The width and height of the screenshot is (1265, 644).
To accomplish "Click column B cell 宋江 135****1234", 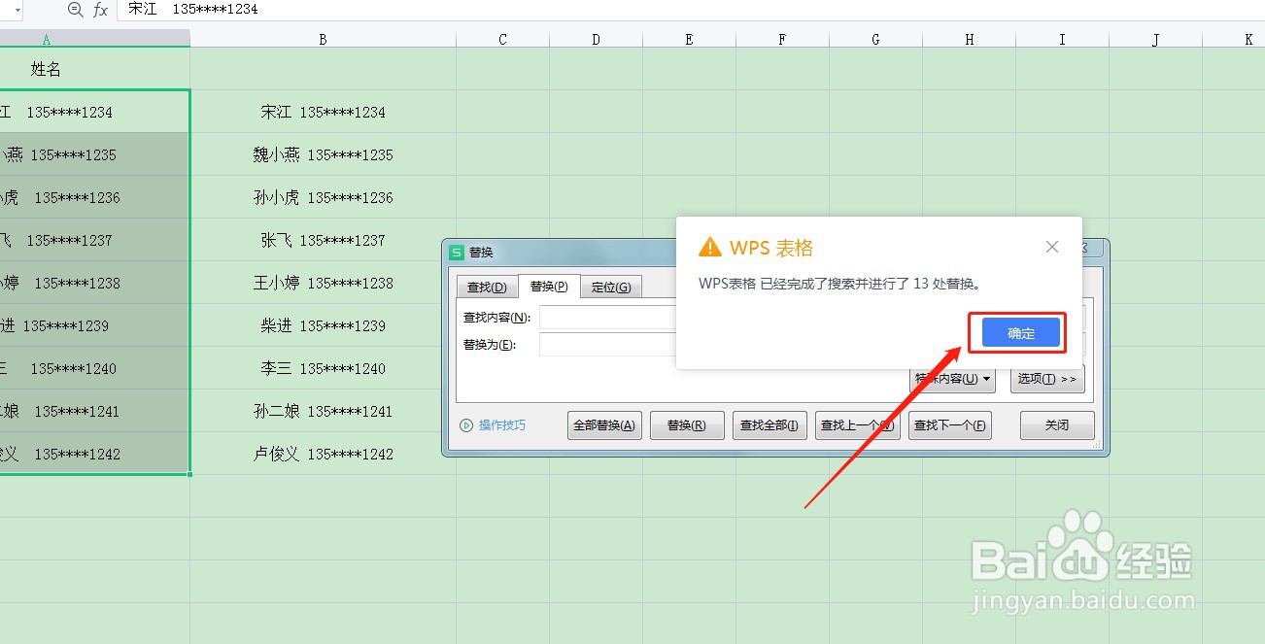I will [x=324, y=112].
